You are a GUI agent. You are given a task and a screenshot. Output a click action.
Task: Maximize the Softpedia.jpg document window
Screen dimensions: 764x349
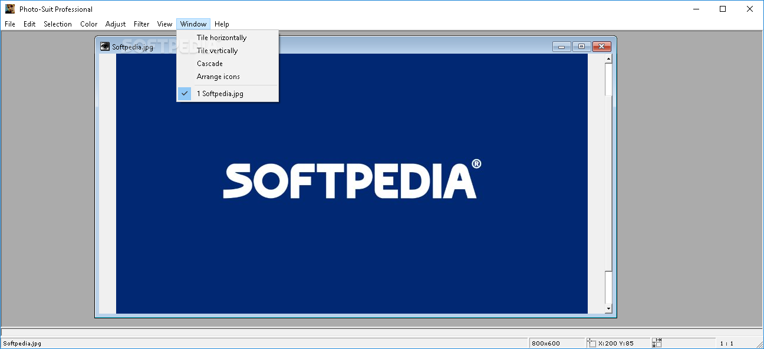tap(581, 47)
